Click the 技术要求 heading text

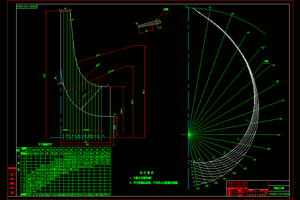tap(147, 173)
